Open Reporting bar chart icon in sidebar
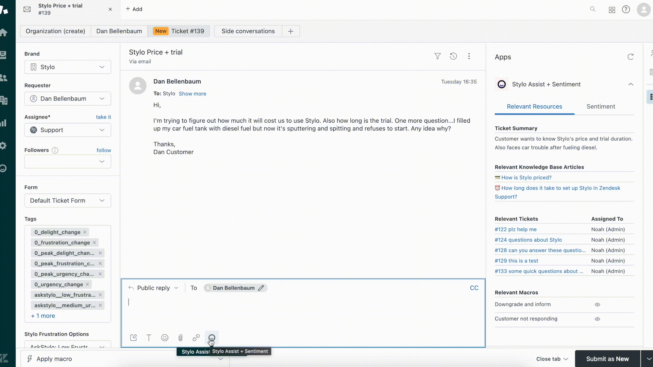This screenshot has height=367, width=653. [3, 123]
